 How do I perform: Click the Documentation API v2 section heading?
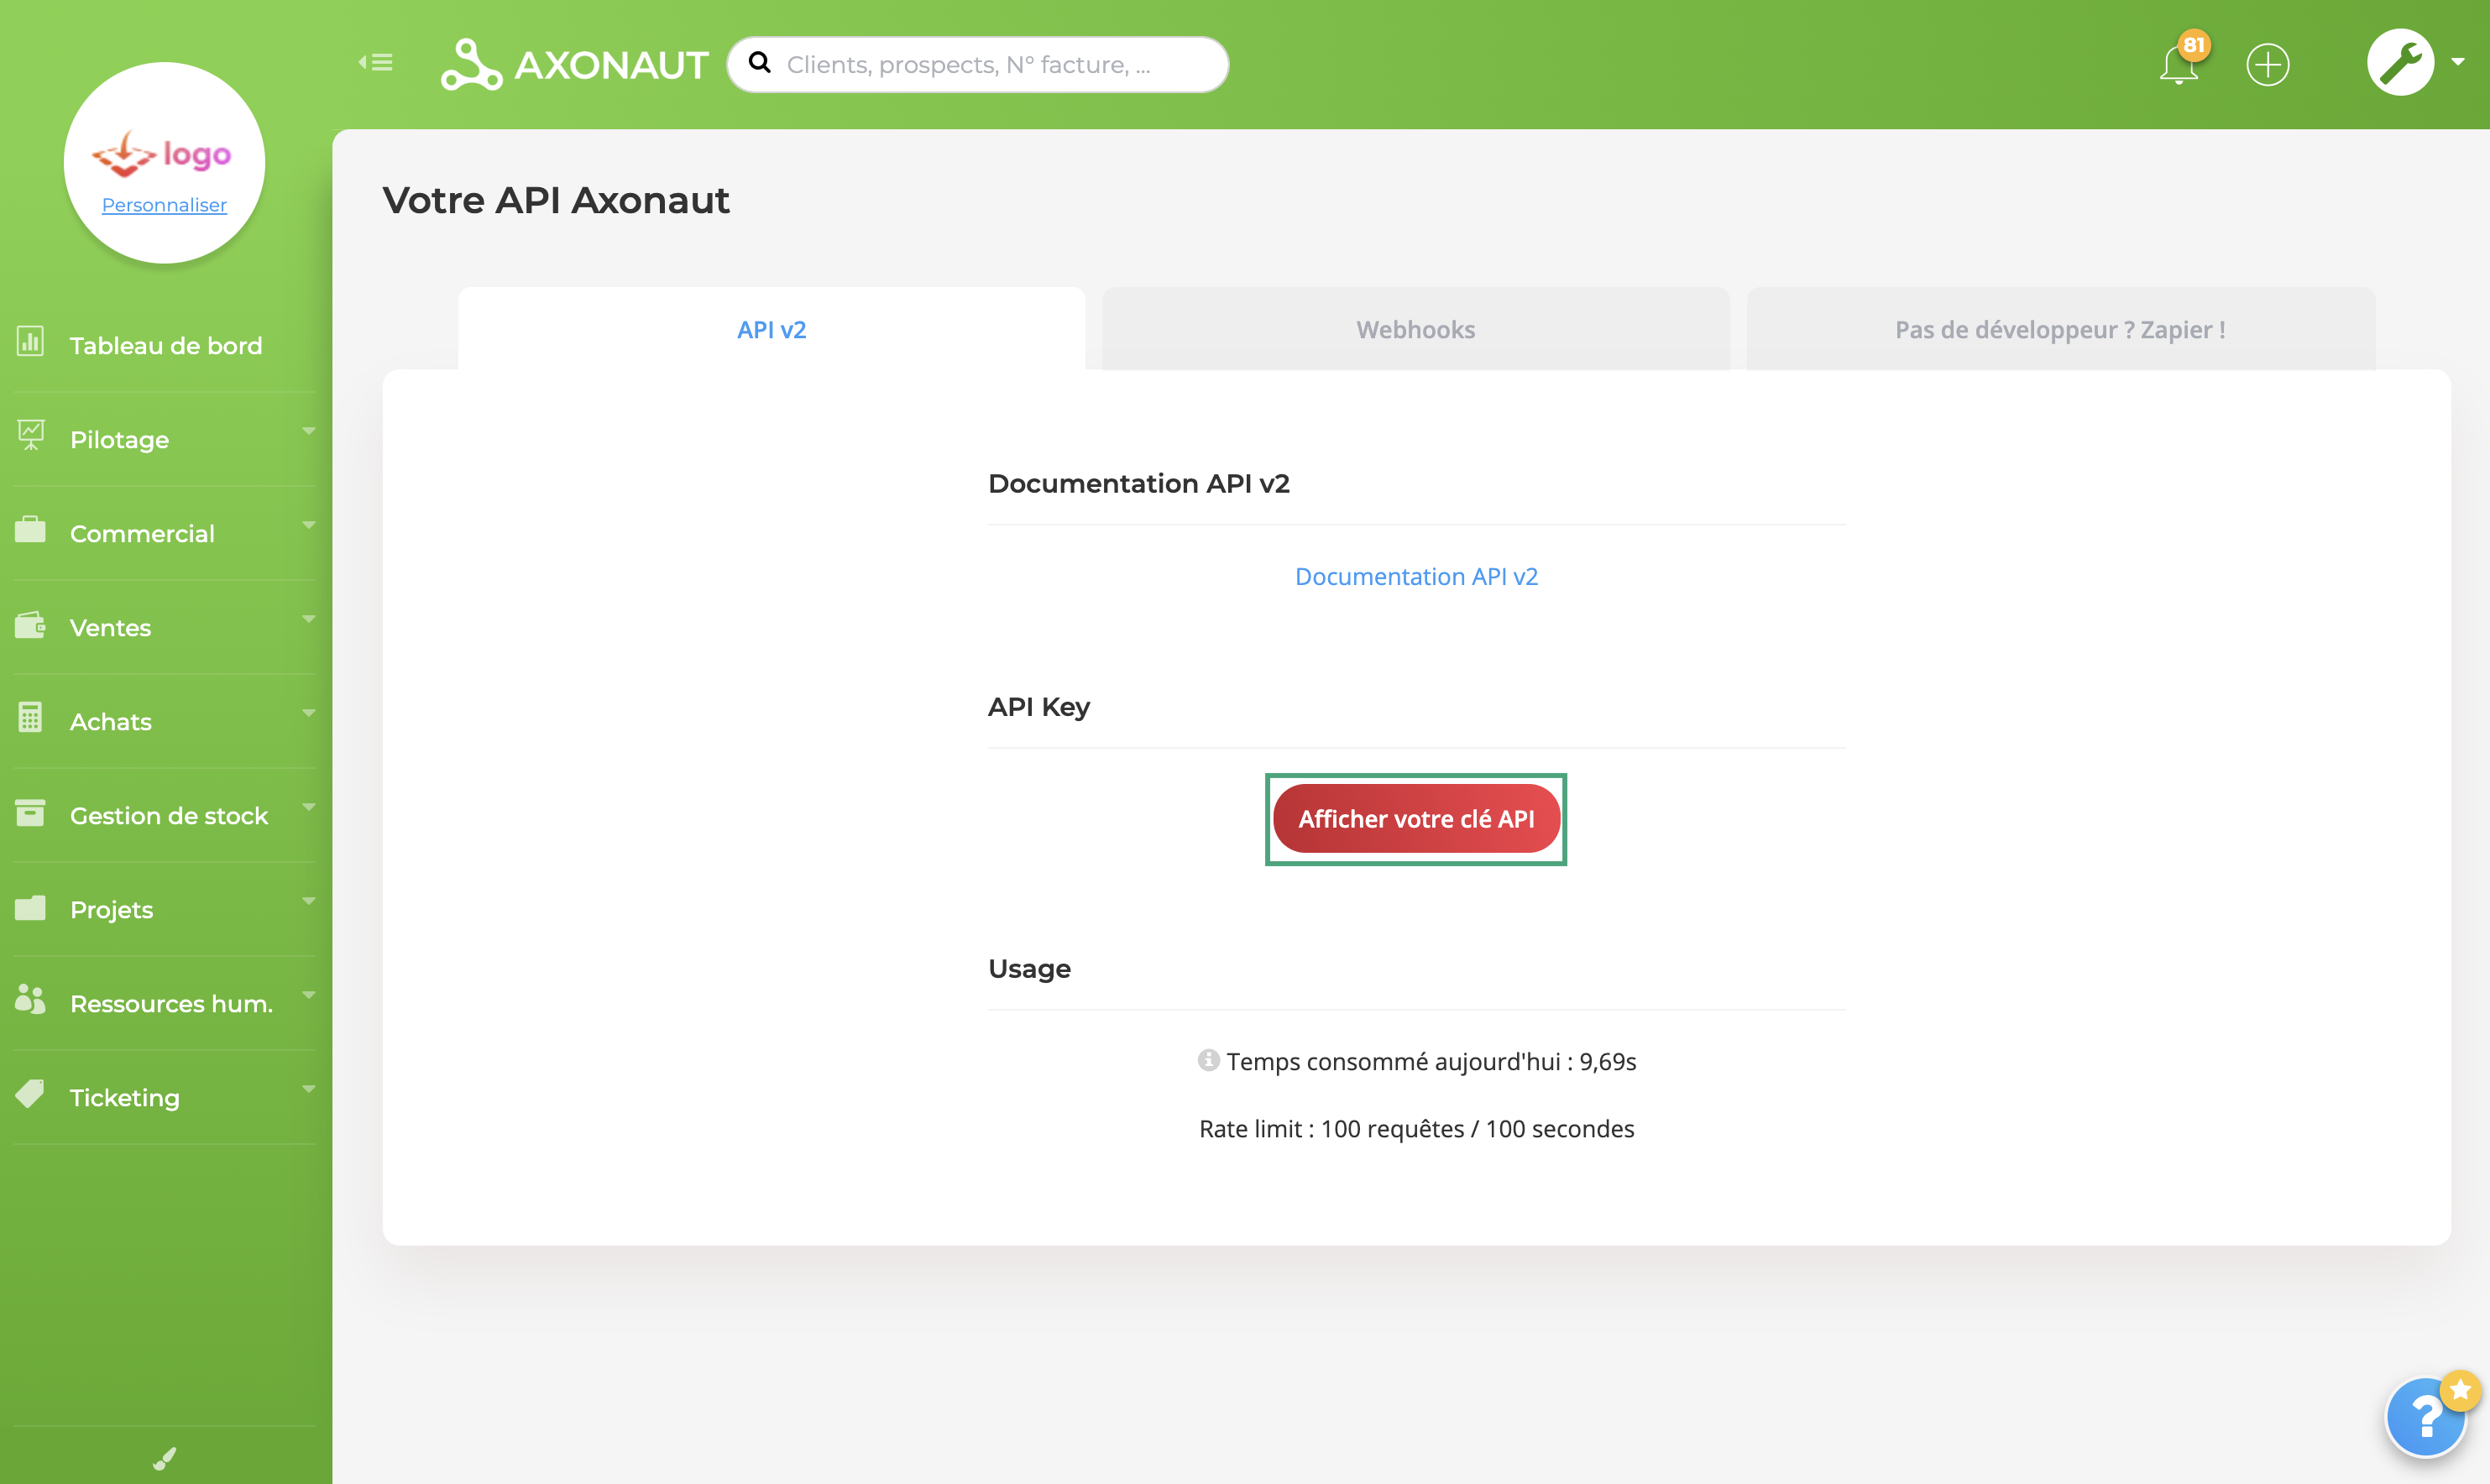1139,484
